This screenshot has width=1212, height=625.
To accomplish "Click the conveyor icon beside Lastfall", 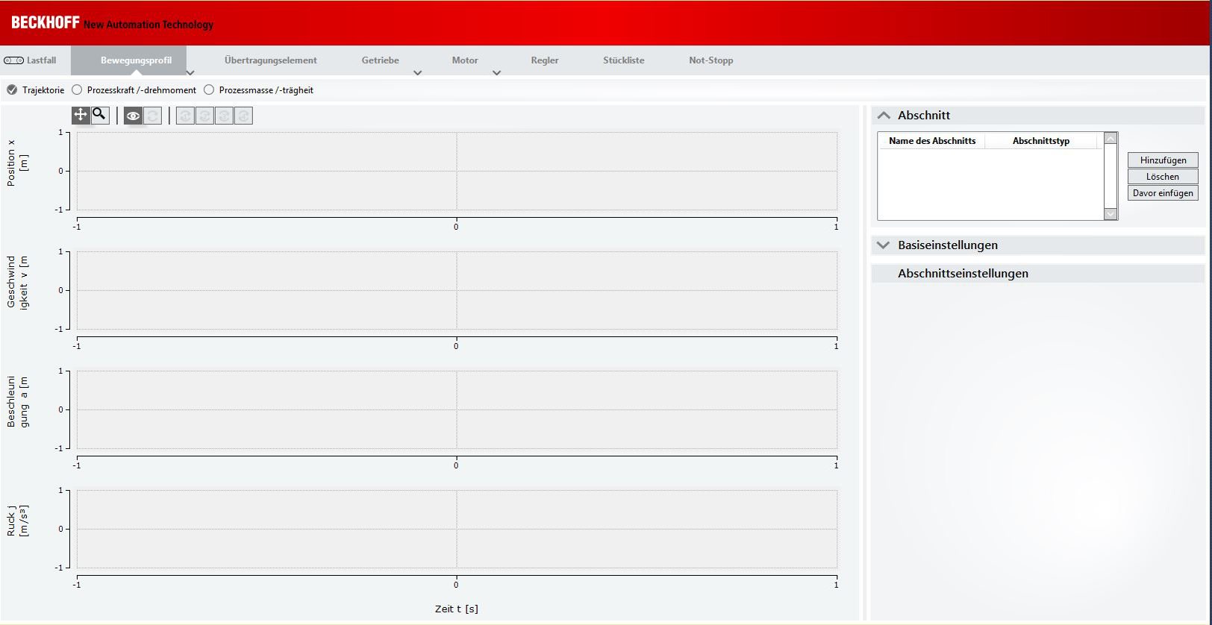I will (13, 60).
